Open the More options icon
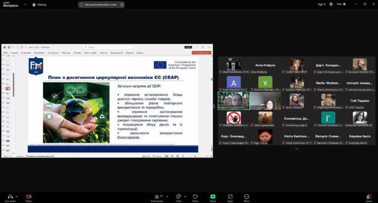This screenshot has width=378, height=203. click(x=247, y=196)
